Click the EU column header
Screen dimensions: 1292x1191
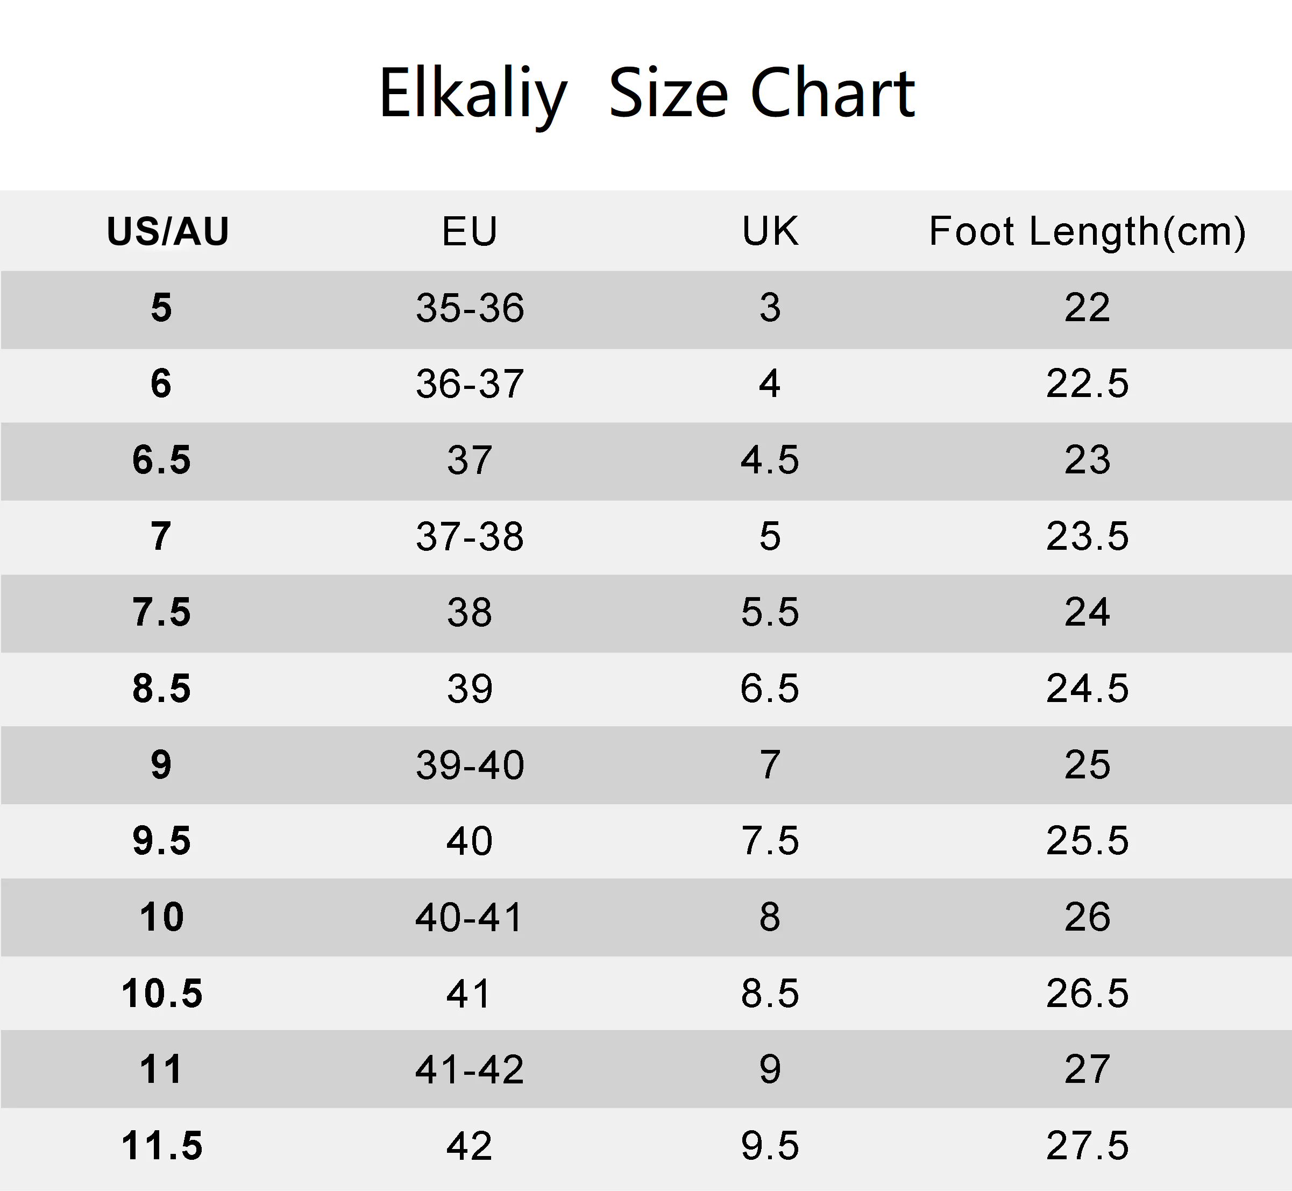point(470,231)
